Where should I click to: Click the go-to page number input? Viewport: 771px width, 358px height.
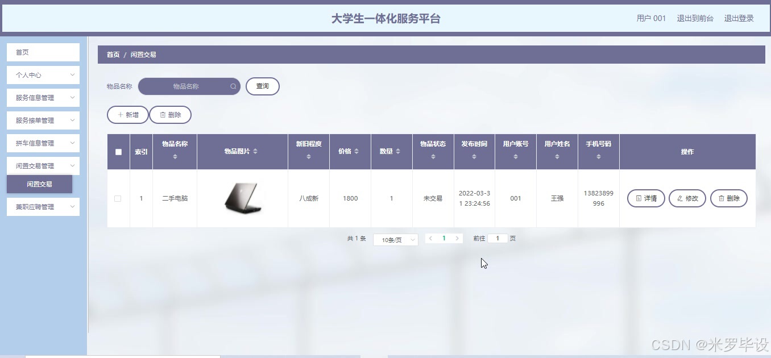click(x=498, y=239)
